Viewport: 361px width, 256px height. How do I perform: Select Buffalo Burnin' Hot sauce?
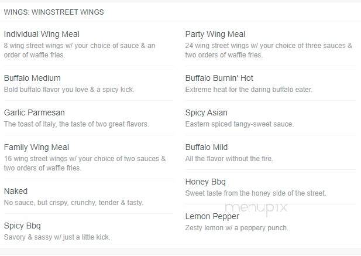click(x=219, y=78)
